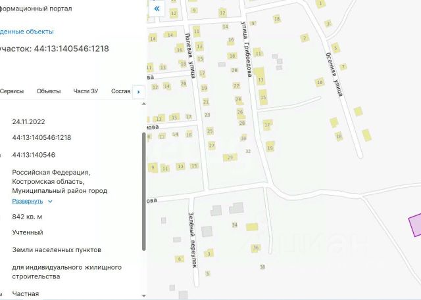This screenshot has width=421, height=300.
Task: Expand the address with Развернуть link
Action: (x=28, y=201)
